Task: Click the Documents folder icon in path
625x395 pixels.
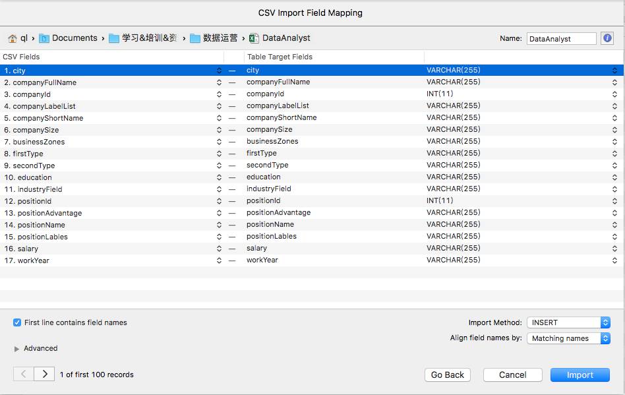Action: 44,38
